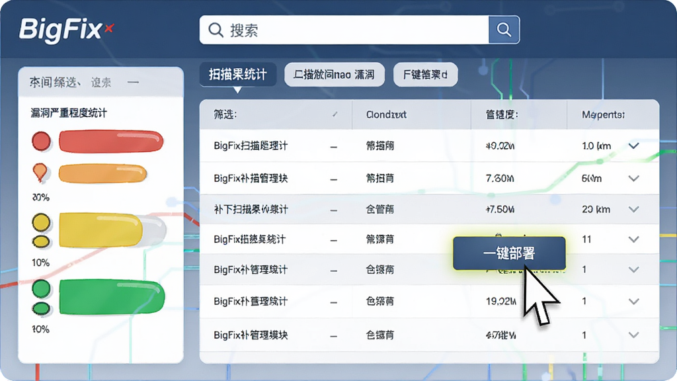The width and height of the screenshot is (677, 381).
Task: Expand the 补下扫描果 row with 20 km
Action: pos(633,209)
